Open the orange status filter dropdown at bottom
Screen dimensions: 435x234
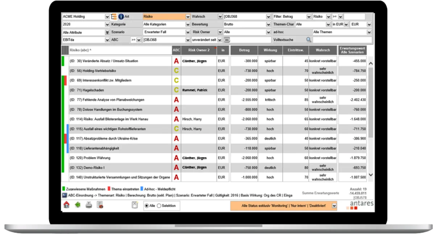tap(333, 205)
